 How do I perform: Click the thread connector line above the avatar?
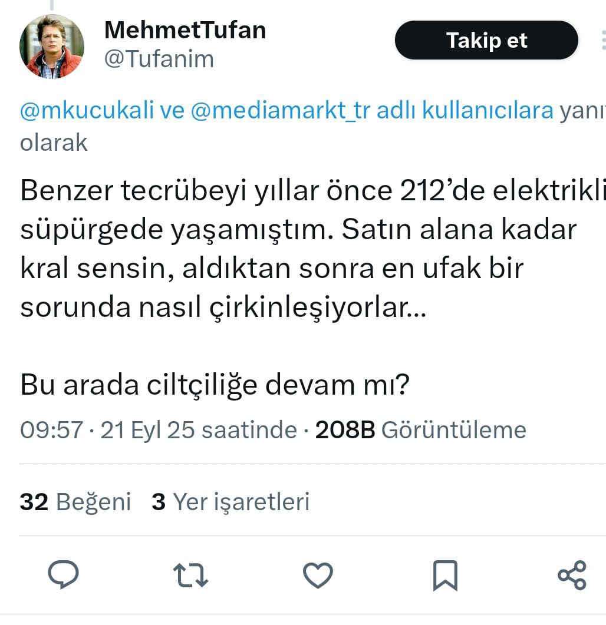(x=52, y=5)
